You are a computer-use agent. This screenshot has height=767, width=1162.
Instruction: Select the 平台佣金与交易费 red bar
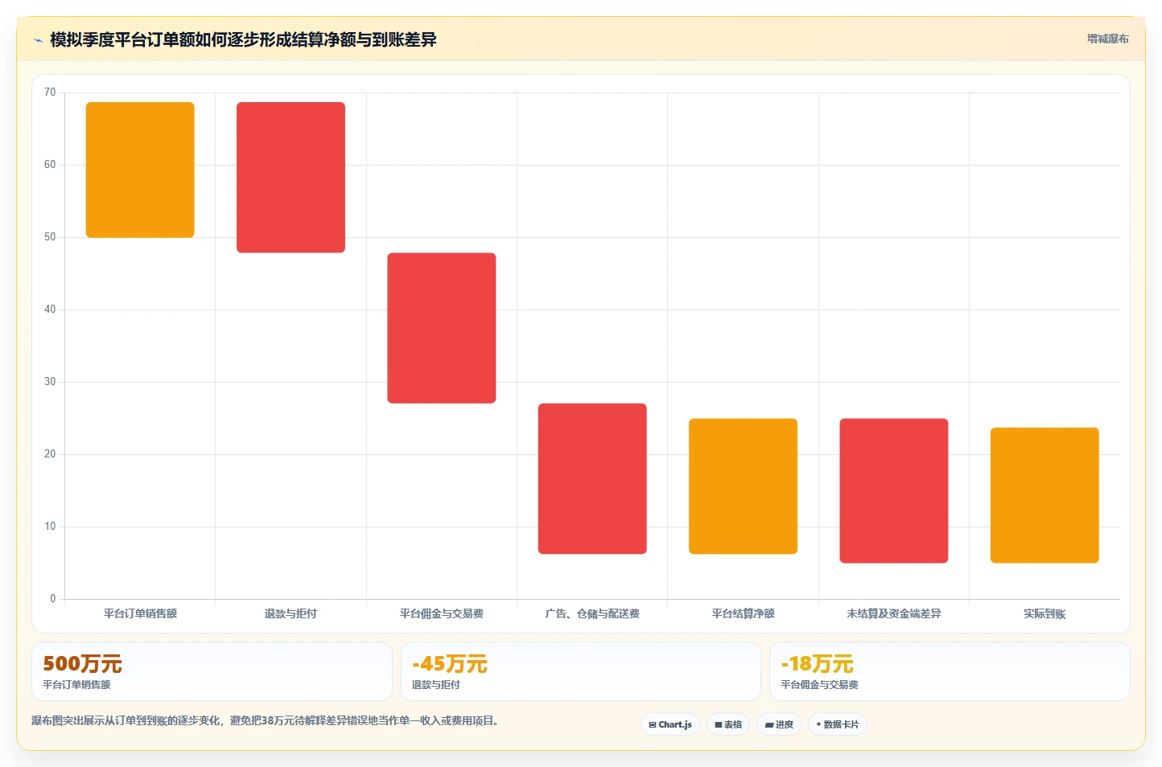pos(442,328)
